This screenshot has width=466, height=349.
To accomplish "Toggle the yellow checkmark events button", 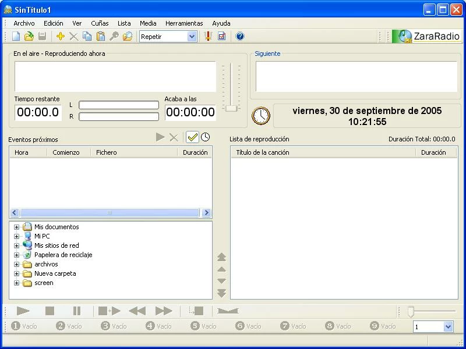I will pos(192,137).
